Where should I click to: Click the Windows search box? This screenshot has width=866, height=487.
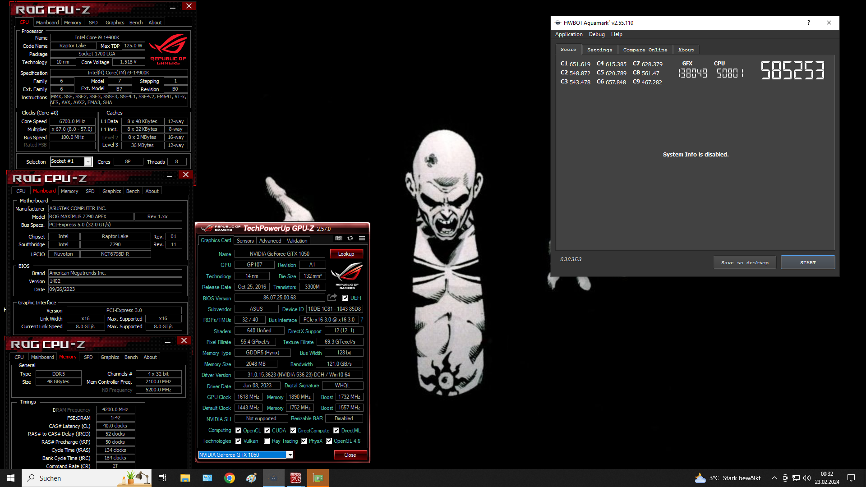pos(87,478)
